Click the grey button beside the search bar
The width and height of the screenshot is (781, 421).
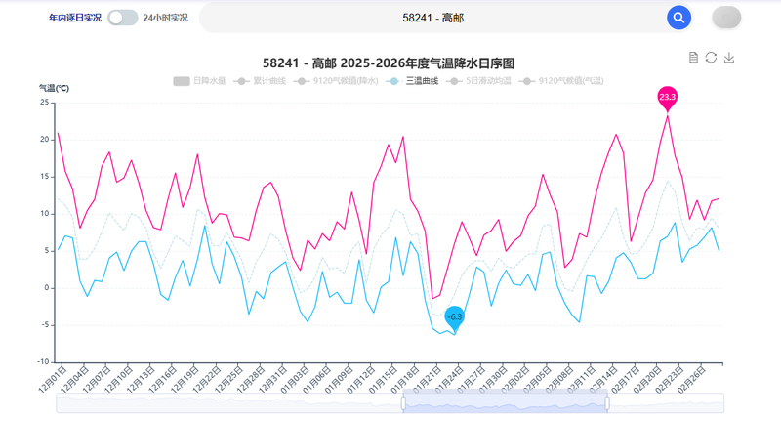tap(726, 18)
